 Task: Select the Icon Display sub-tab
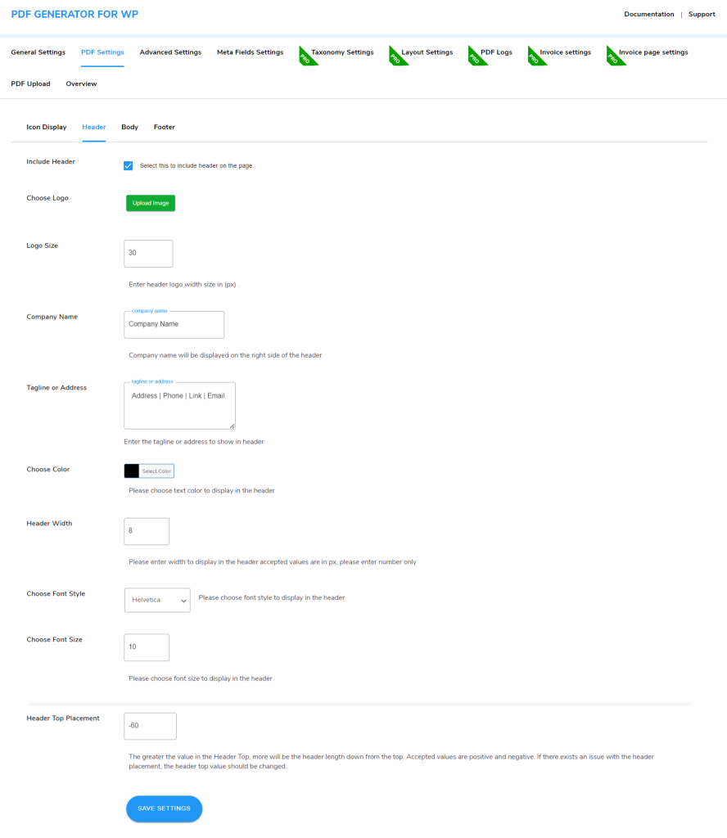[46, 127]
